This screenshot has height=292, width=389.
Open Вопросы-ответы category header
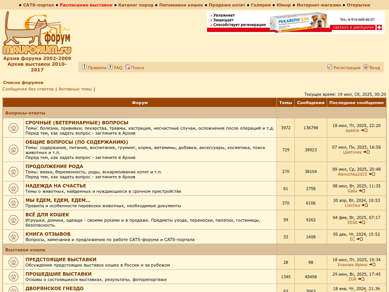tap(25, 113)
